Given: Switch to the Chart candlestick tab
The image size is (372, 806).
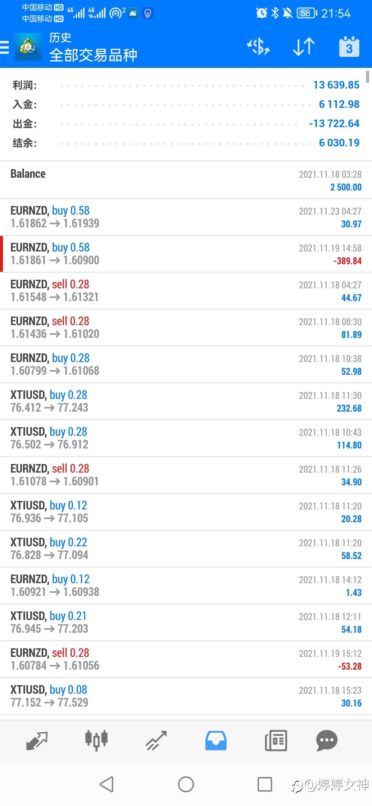Looking at the screenshot, I should click(96, 741).
